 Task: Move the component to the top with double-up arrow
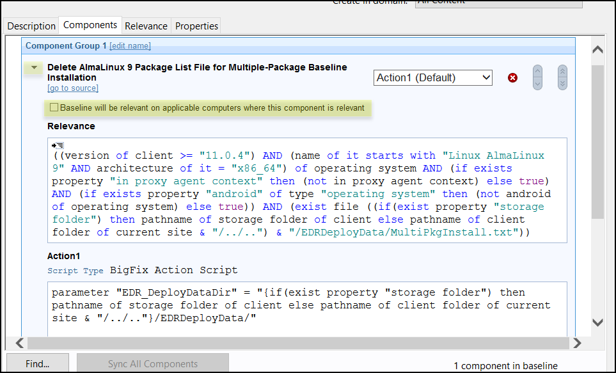(x=562, y=70)
